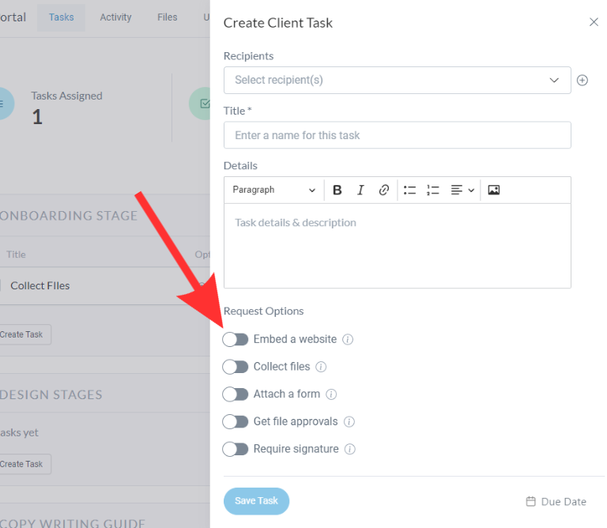Open the Paragraph style dropdown
The width and height of the screenshot is (607, 528).
tap(273, 190)
